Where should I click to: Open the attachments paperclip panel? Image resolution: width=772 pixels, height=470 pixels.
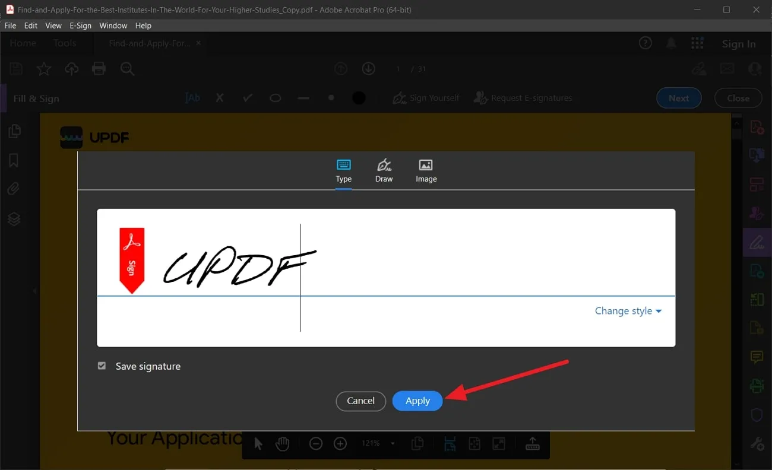click(x=14, y=189)
